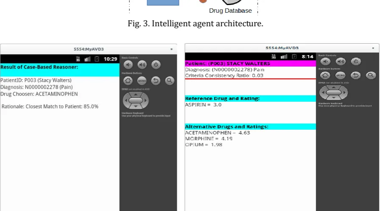
Task: Click left emulator title 5554:MyAVD3
Action: click(x=89, y=49)
